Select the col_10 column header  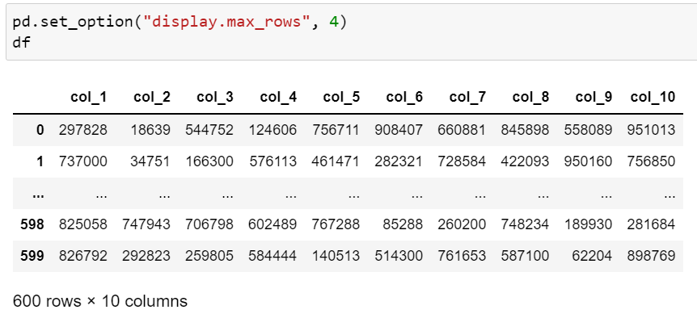click(653, 97)
